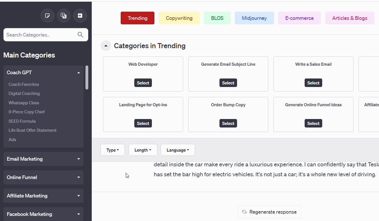Click the sticky note icon in sidebar
The height and width of the screenshot is (221, 379).
tap(47, 16)
